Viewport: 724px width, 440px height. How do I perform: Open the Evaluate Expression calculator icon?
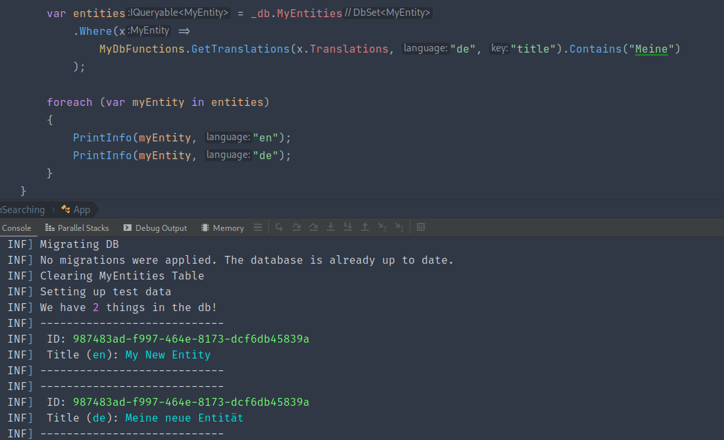click(x=421, y=228)
